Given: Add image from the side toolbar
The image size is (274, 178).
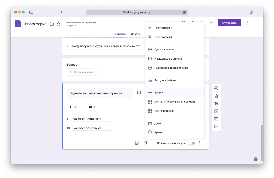Looking at the screenshot, I should 216,111.
